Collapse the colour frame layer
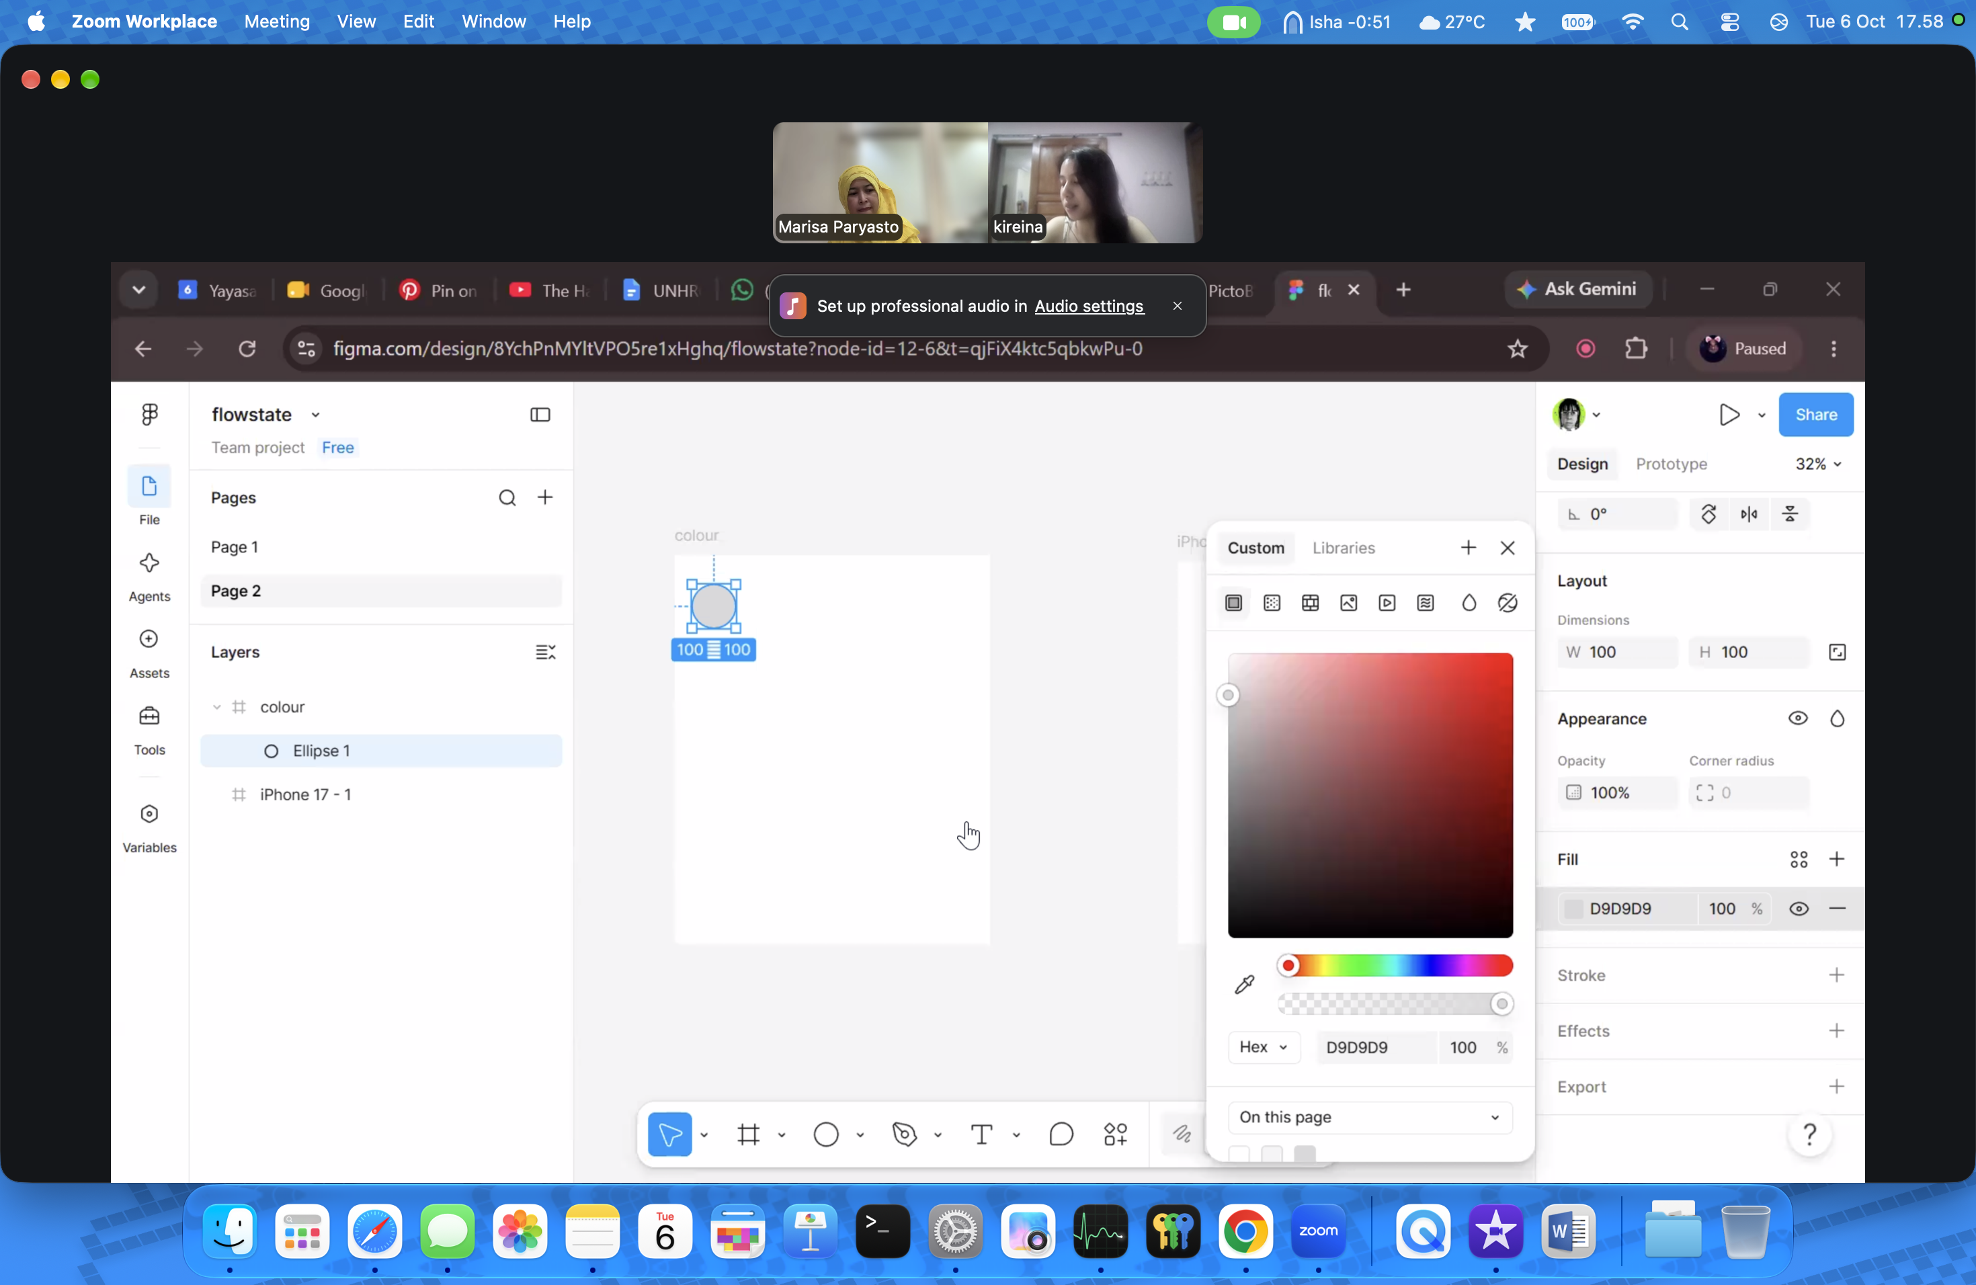The height and width of the screenshot is (1285, 1976). point(216,707)
